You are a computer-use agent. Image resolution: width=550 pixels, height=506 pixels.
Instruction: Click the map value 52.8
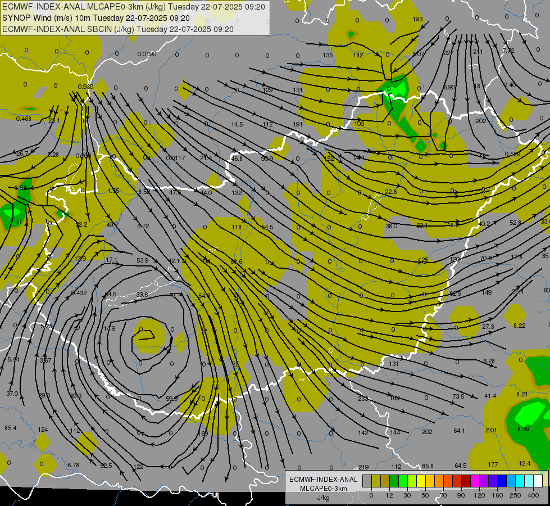pos(515,223)
